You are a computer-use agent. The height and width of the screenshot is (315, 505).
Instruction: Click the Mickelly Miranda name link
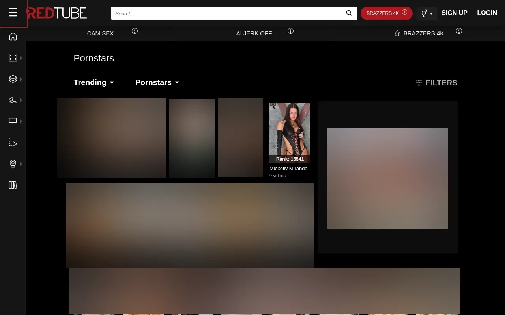288,169
